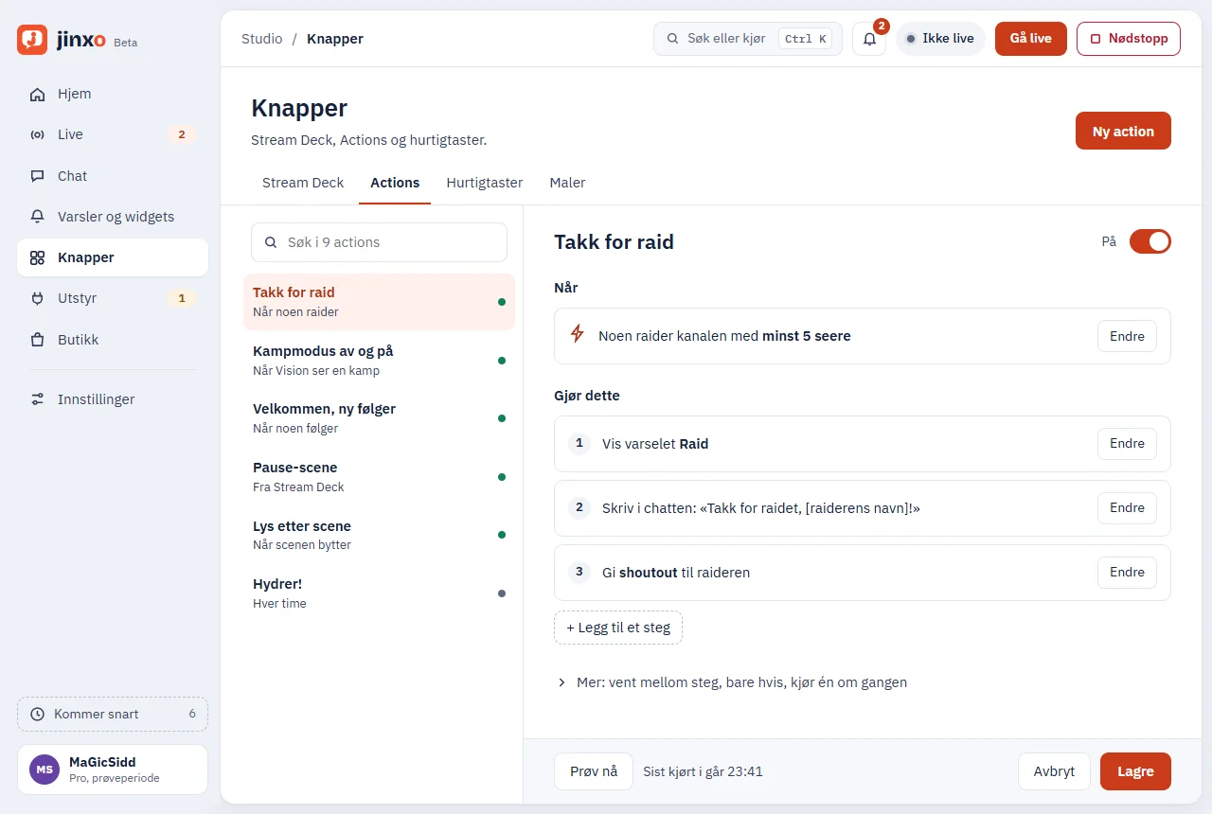Click step number 1 badge

pyautogui.click(x=579, y=443)
